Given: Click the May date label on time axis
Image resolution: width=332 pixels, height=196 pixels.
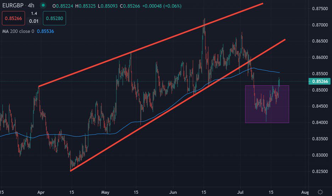Looking at the screenshot, I should (x=105, y=192).
